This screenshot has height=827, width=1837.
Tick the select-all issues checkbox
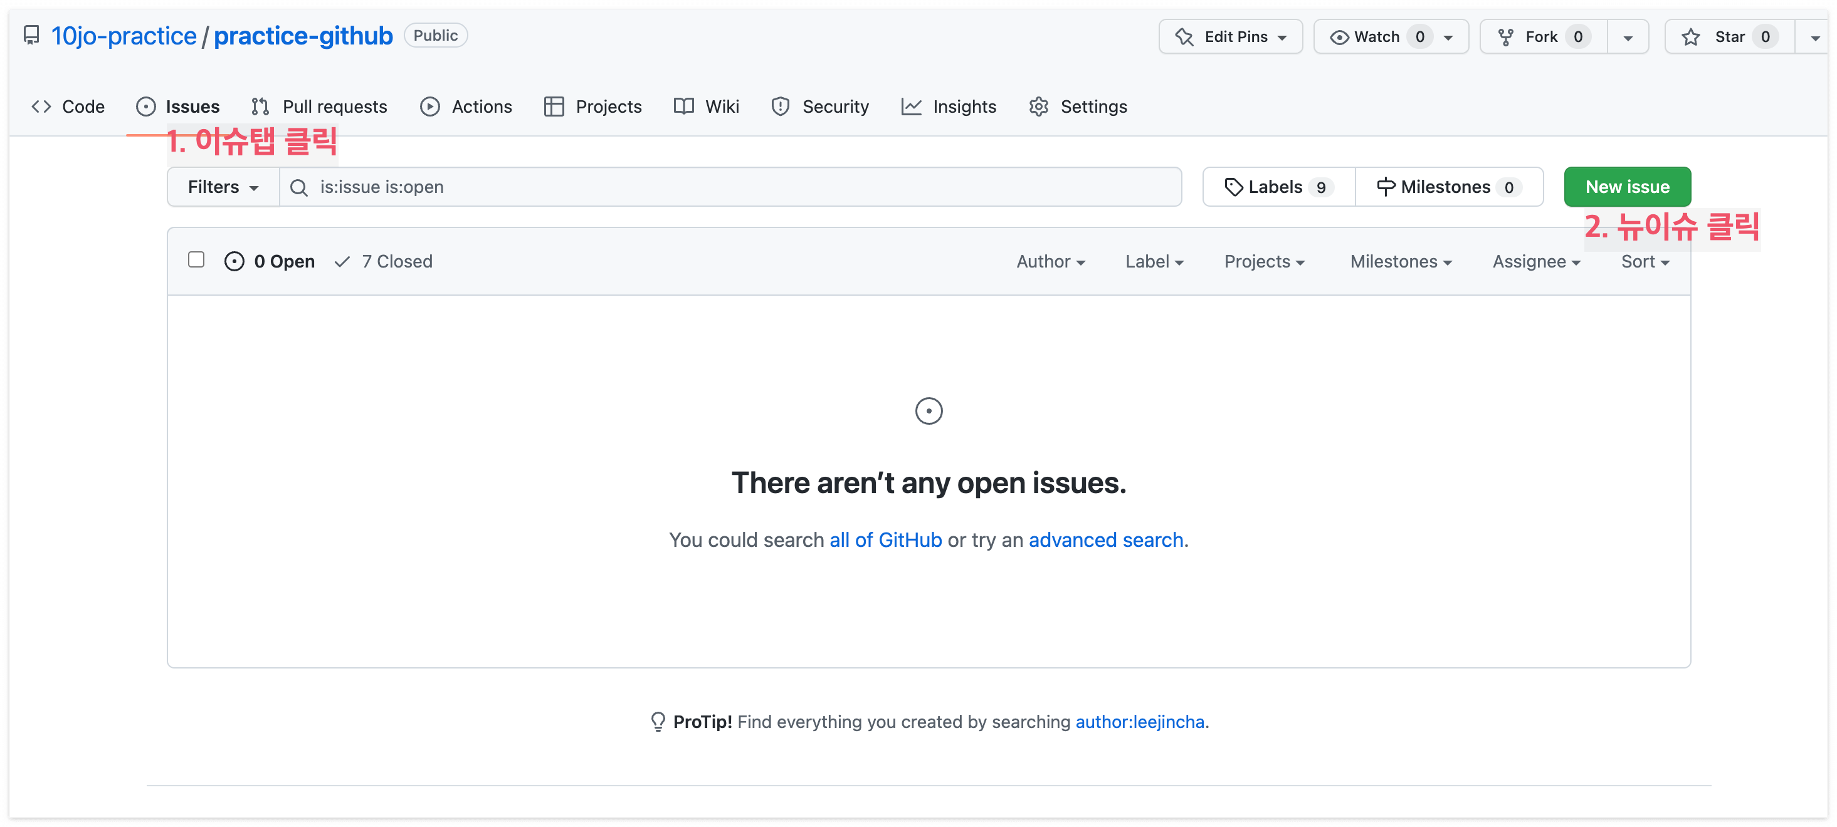pyautogui.click(x=196, y=260)
